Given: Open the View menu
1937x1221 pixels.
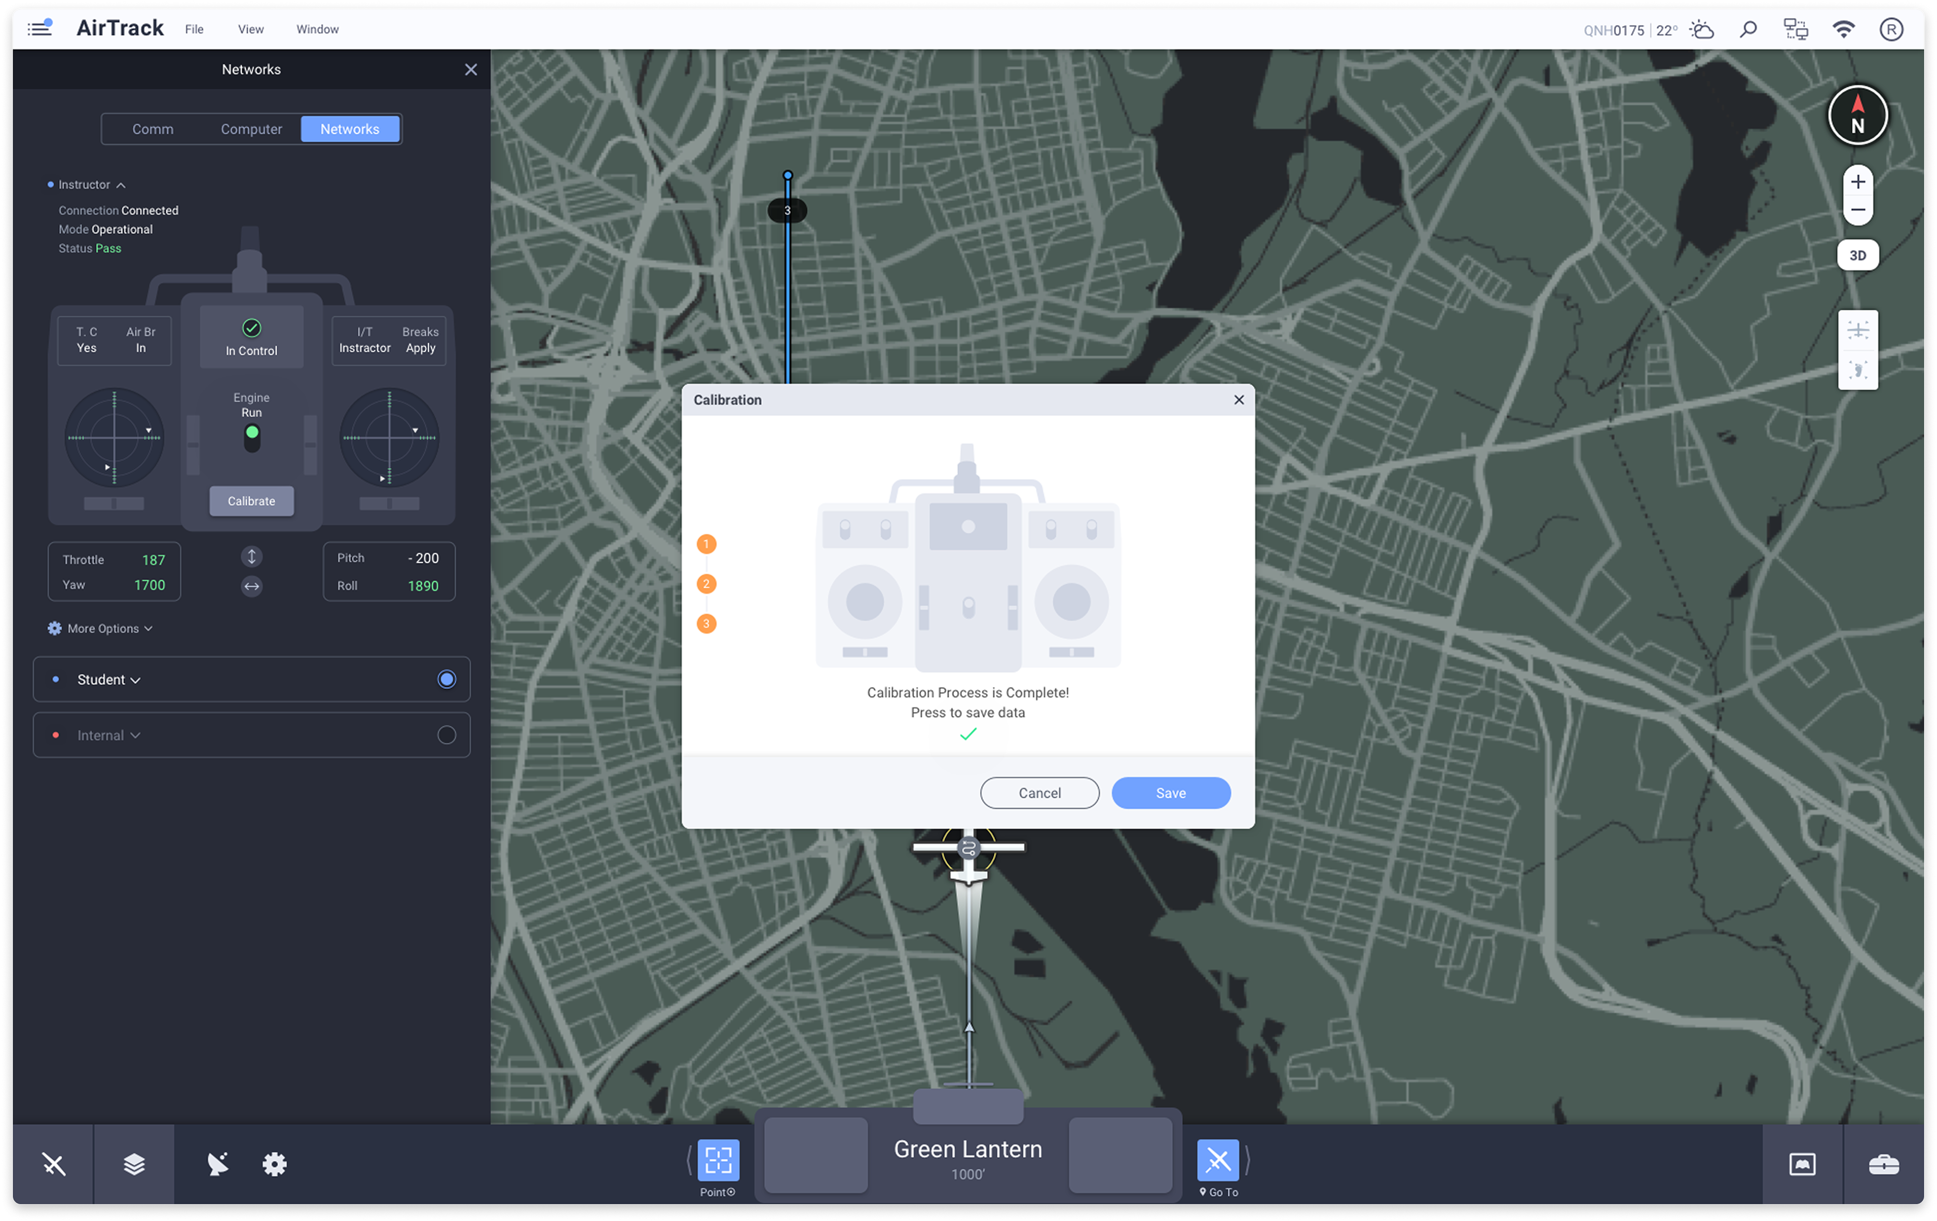Looking at the screenshot, I should pyautogui.click(x=250, y=29).
